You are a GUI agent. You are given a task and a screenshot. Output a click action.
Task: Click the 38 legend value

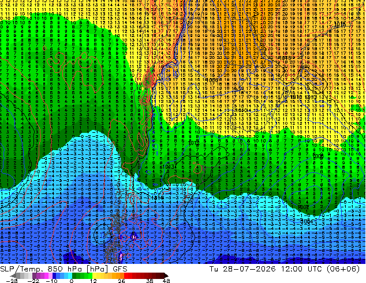click(x=150, y=281)
